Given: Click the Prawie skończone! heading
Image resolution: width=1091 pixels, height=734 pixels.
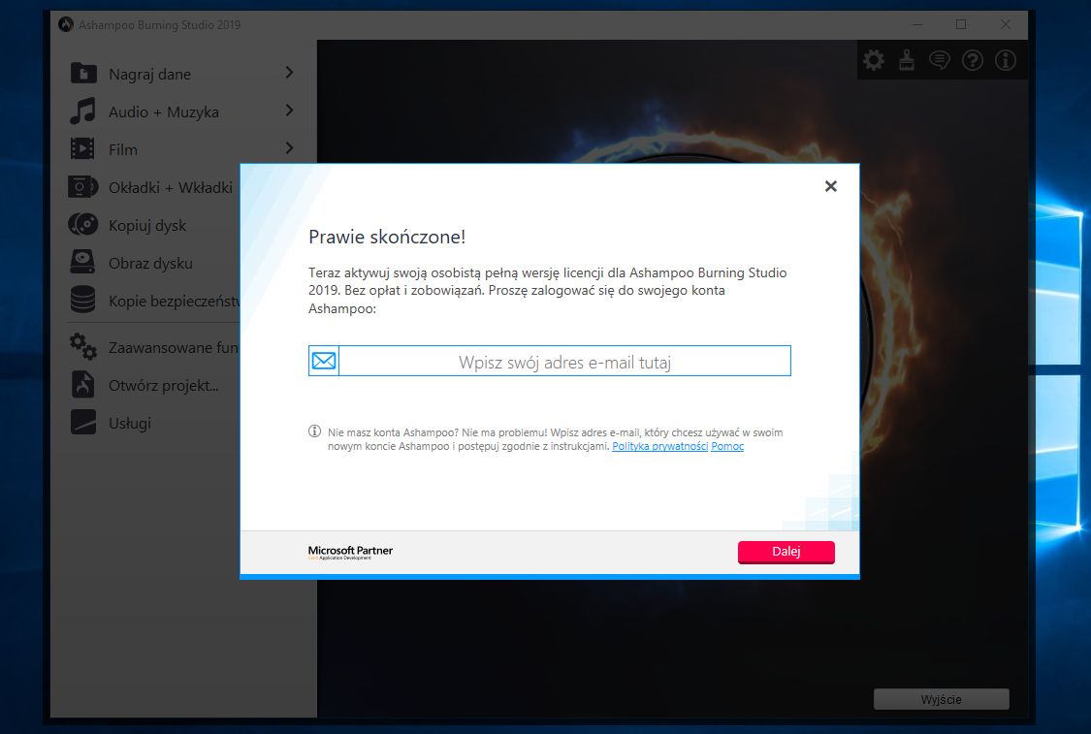Looking at the screenshot, I should click(387, 237).
